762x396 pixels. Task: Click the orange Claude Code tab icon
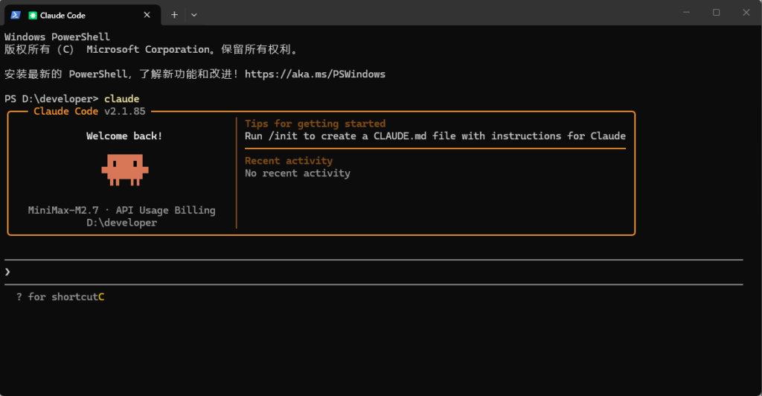coord(33,15)
